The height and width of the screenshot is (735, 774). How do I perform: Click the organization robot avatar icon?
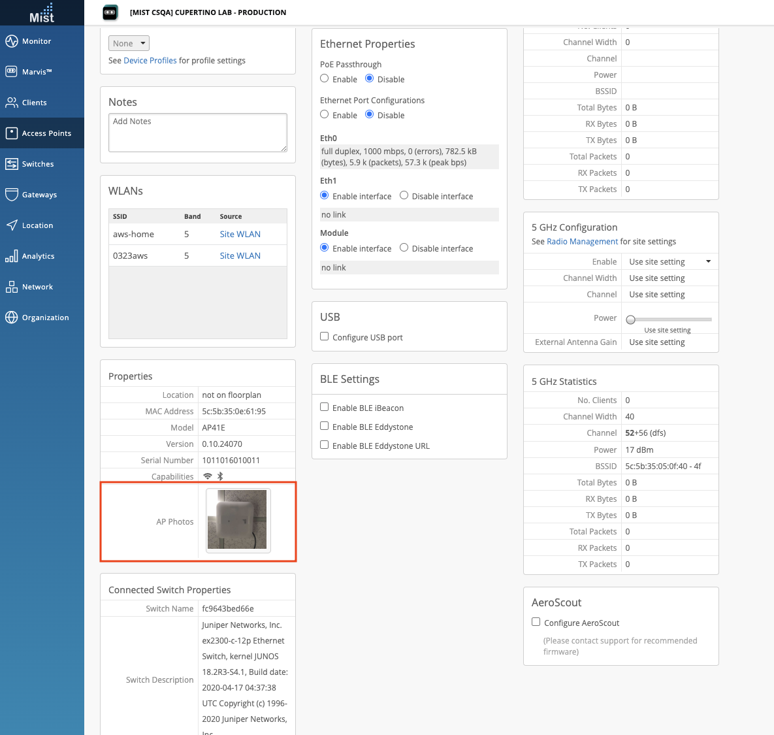click(x=110, y=12)
